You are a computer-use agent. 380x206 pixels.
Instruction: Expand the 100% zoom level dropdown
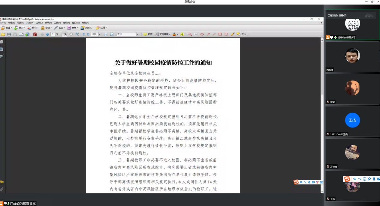[99, 34]
